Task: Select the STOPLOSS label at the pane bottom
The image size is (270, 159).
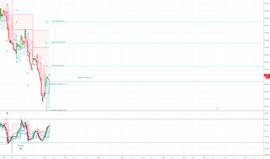Action: click(58, 110)
